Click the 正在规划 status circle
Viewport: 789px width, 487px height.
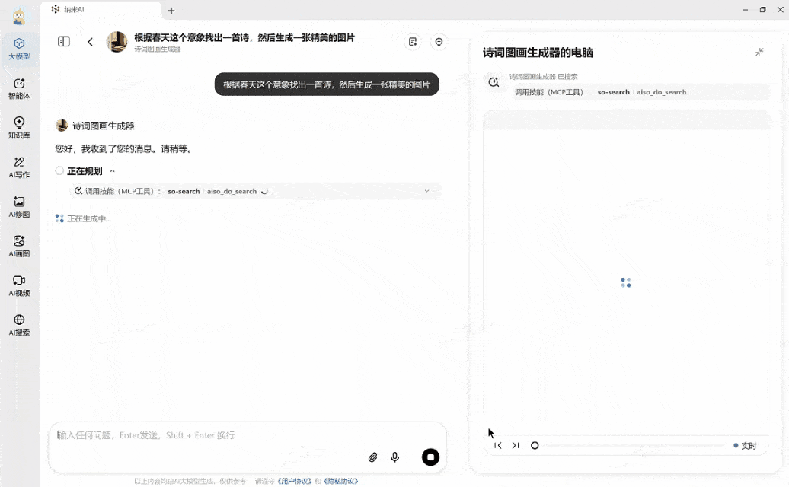click(x=59, y=171)
